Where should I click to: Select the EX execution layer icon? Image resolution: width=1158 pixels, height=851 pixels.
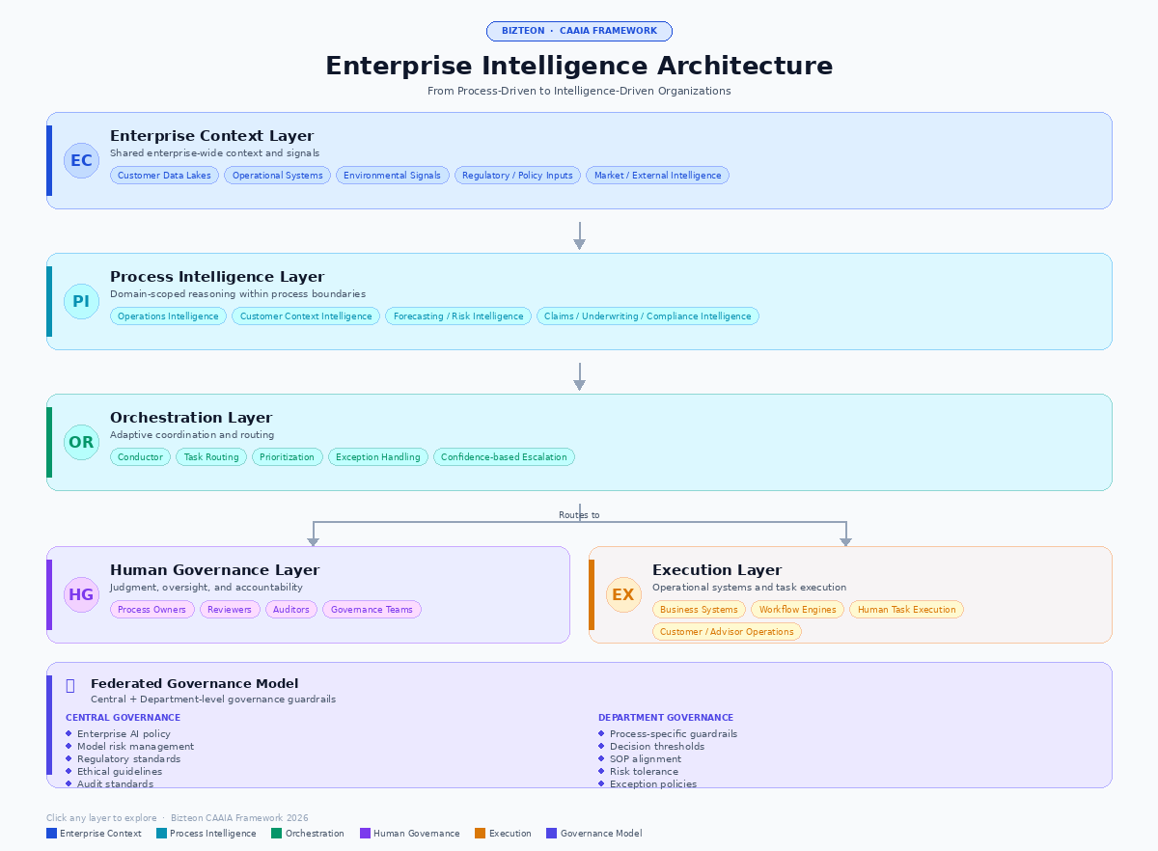point(623,594)
